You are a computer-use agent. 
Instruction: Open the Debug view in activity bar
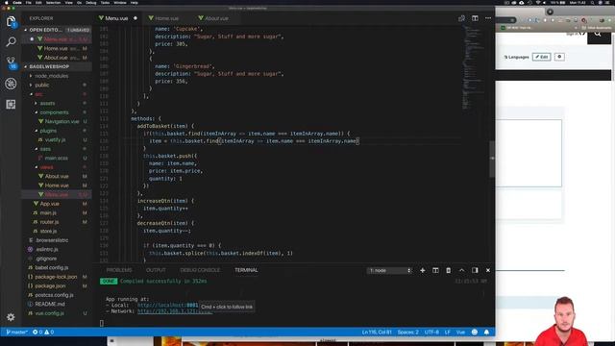coord(11,84)
